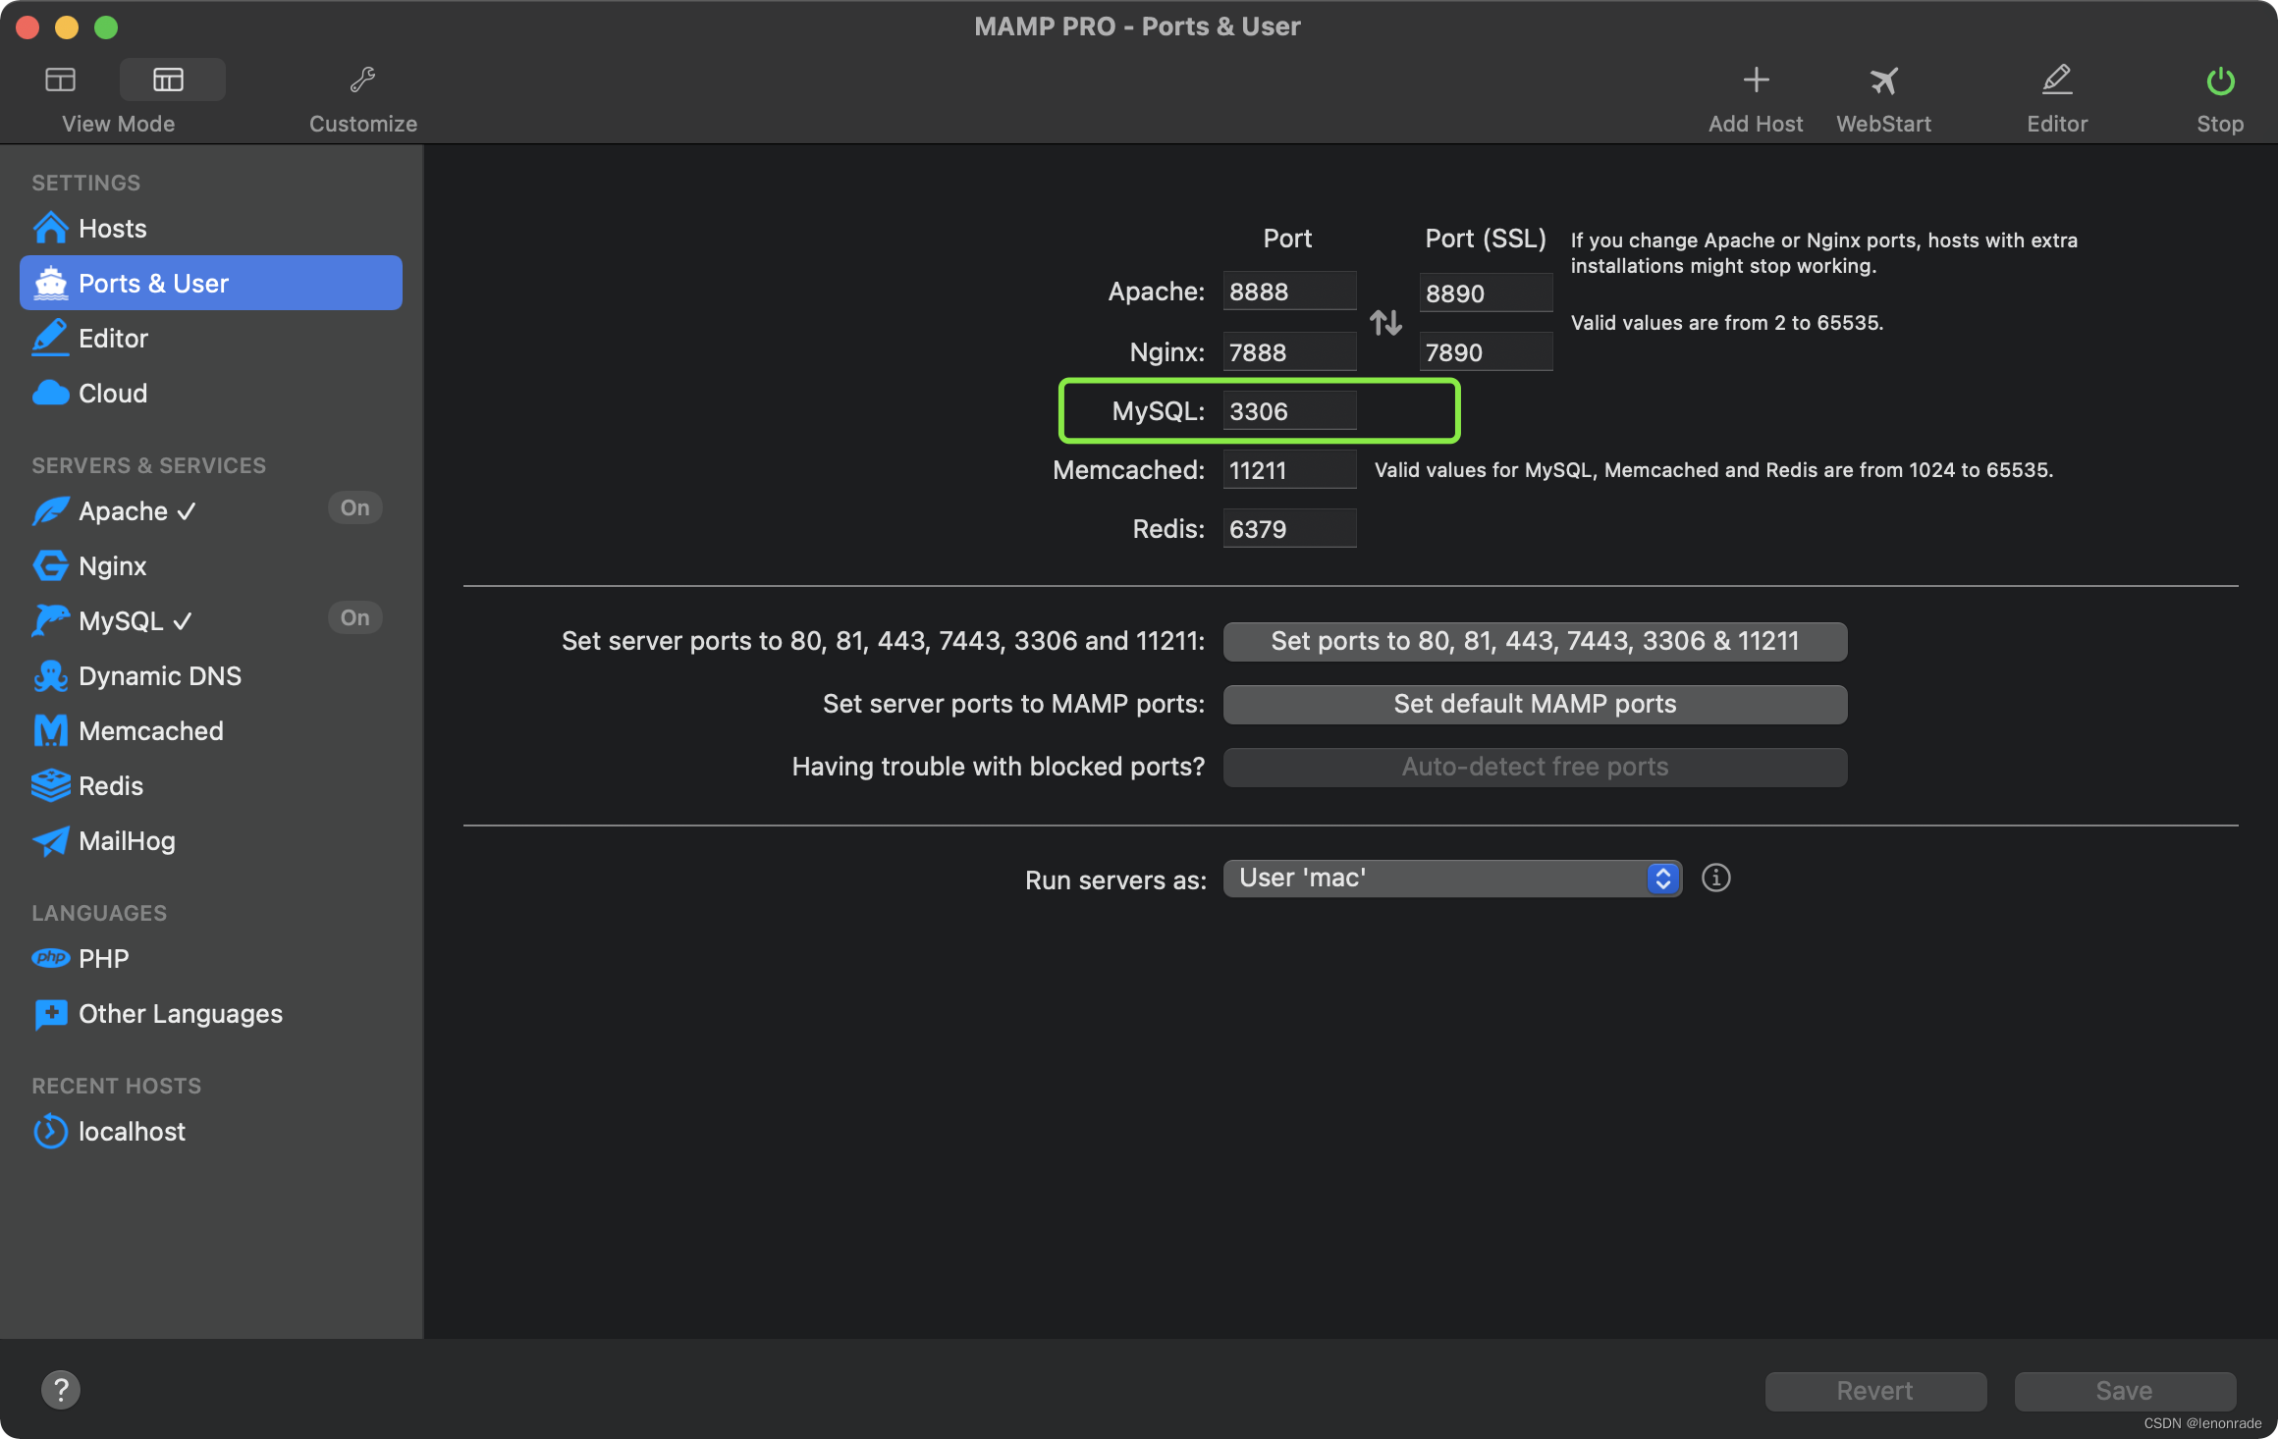
Task: Open WebStart airplane icon
Action: [x=1883, y=80]
